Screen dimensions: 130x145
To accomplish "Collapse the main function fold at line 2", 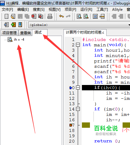I will tap(78, 45).
